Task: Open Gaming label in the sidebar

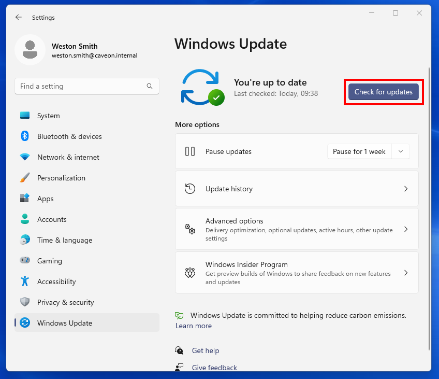Action: (x=50, y=261)
